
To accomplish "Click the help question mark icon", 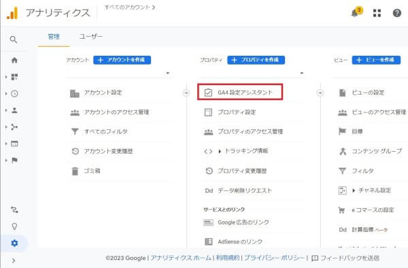I will pyautogui.click(x=397, y=13).
